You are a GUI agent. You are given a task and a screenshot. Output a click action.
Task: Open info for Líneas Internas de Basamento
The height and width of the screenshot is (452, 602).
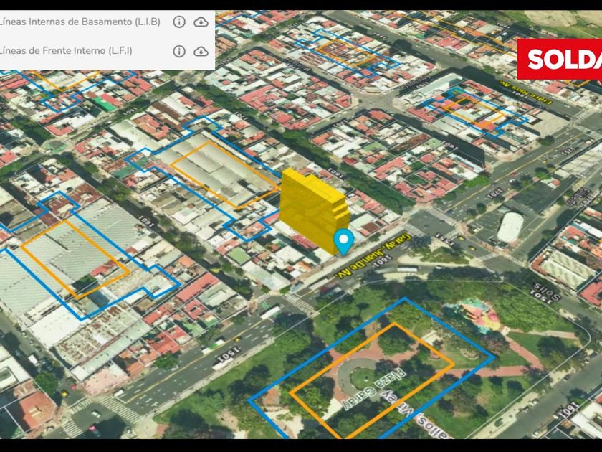point(179,22)
